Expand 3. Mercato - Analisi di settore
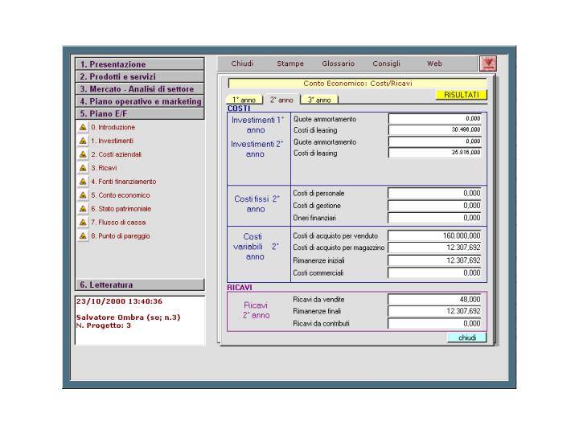 [140, 89]
